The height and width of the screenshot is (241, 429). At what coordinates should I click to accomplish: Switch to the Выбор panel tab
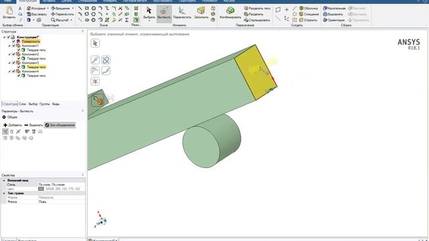point(33,104)
